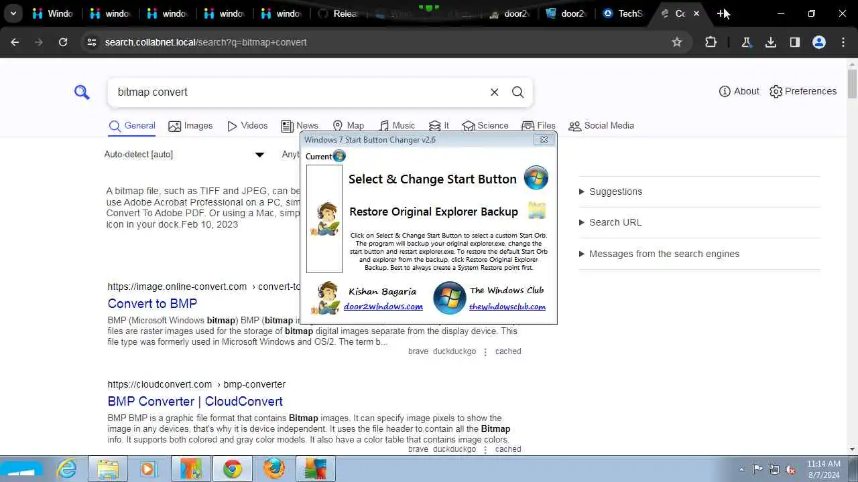
Task: Open Windows Media Player from the taskbar
Action: (148, 469)
